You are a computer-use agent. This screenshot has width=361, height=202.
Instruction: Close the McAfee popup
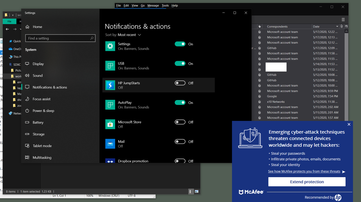(x=349, y=124)
